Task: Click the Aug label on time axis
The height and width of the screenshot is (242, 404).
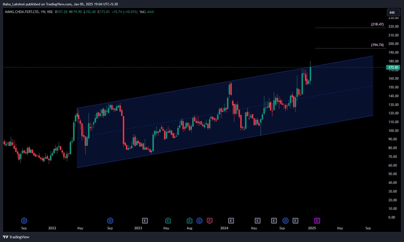Action: tap(190, 228)
